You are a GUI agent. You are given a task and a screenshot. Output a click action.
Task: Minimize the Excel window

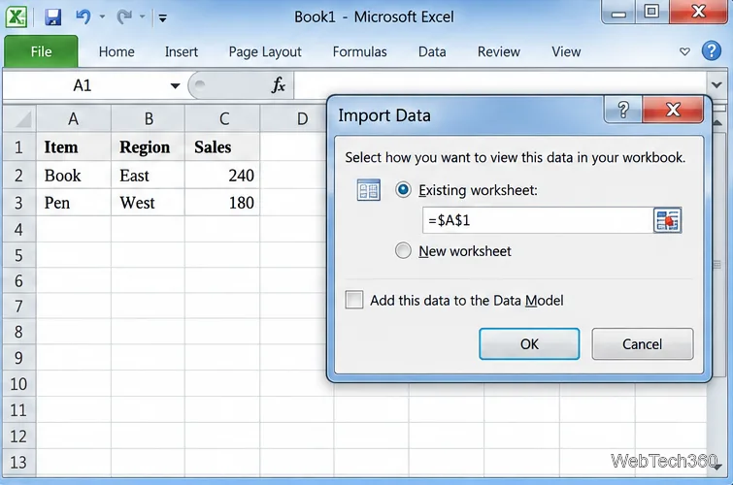click(x=618, y=13)
